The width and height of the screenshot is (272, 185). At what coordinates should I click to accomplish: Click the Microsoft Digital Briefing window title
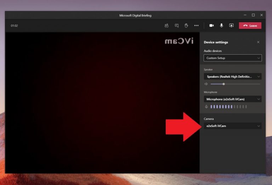(x=135, y=16)
